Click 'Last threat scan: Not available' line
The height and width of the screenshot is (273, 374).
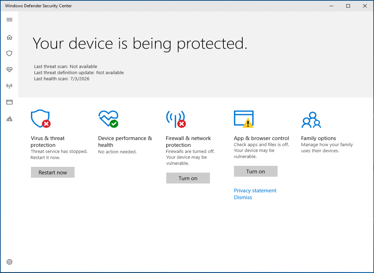coord(65,67)
